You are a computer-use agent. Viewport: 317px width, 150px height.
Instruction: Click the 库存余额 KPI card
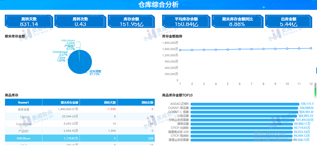tap(131, 21)
